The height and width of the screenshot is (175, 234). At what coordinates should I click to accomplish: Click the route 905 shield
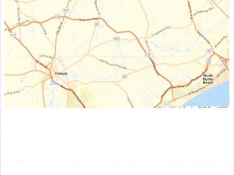pyautogui.click(x=117, y=39)
